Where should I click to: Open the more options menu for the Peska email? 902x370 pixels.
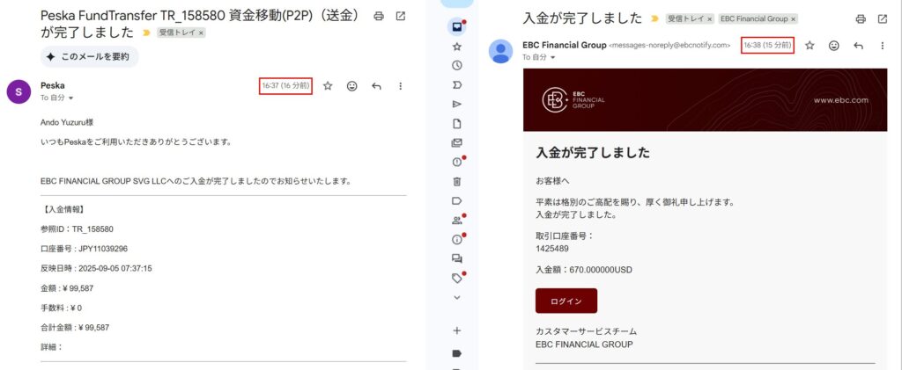click(401, 86)
